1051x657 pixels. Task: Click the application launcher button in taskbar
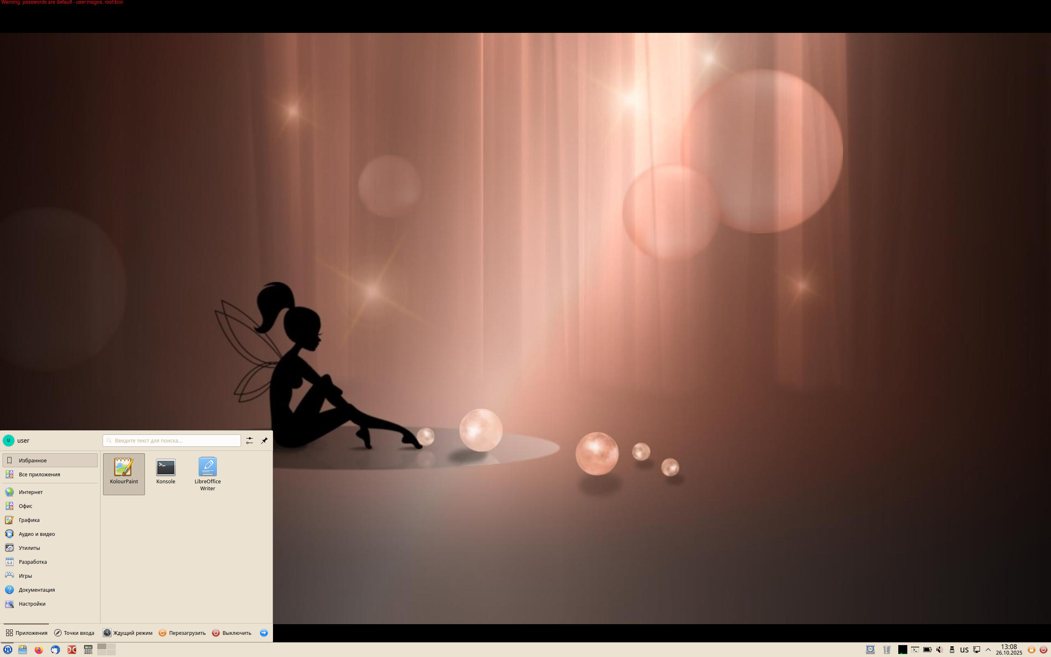tap(8, 650)
